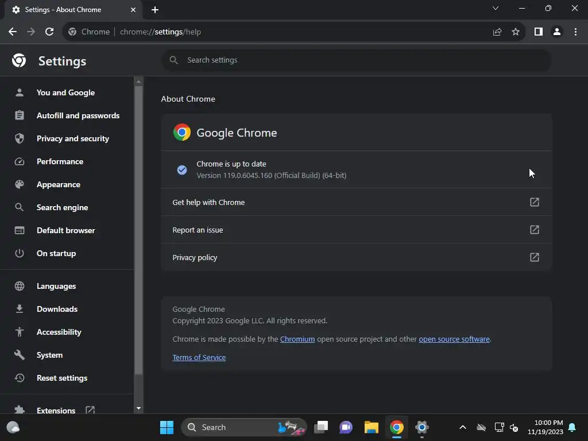Image resolution: width=588 pixels, height=441 pixels.
Task: Open Accessibility settings
Action: point(67,332)
